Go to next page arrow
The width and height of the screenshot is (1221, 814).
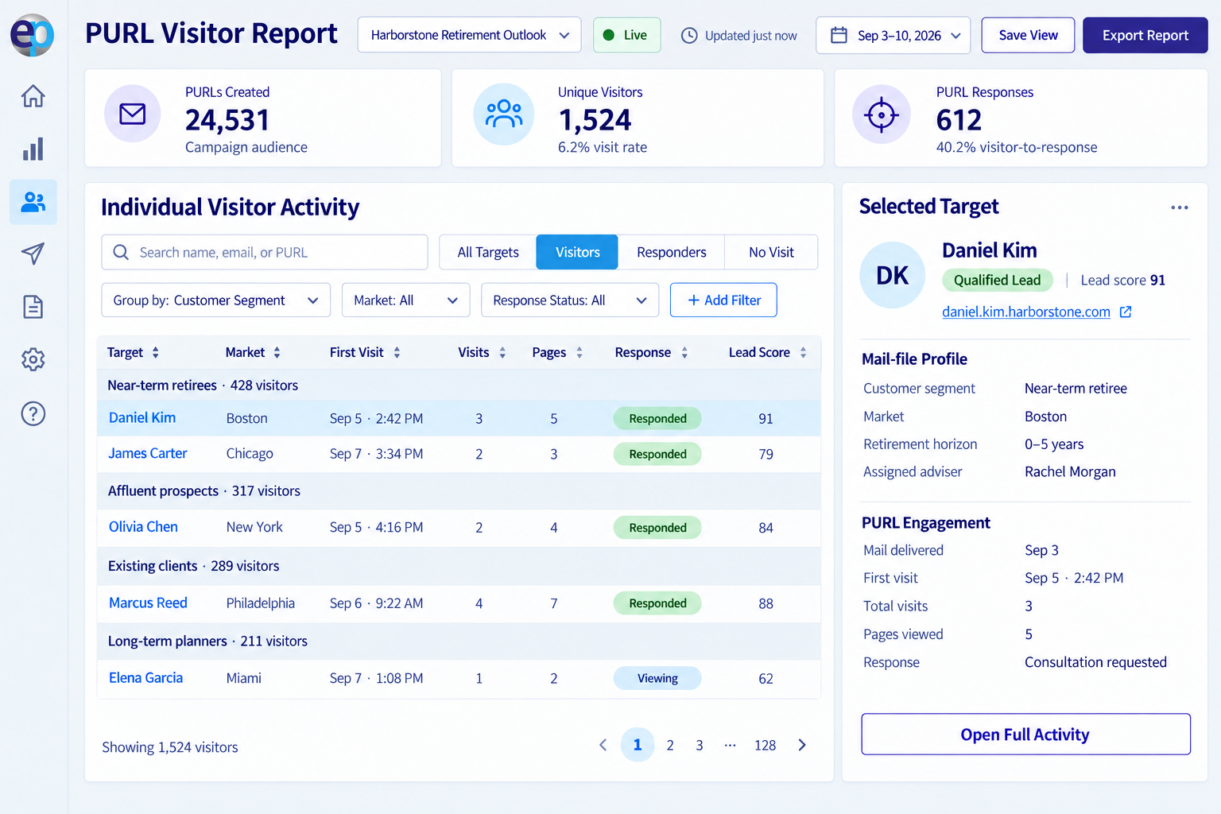coord(802,745)
